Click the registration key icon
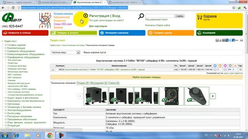Screen dimensions: 248x139 pos(86,15)
